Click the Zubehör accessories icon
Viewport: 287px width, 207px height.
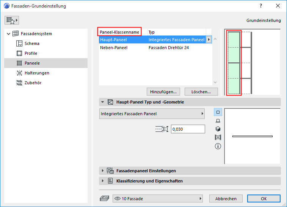click(19, 83)
